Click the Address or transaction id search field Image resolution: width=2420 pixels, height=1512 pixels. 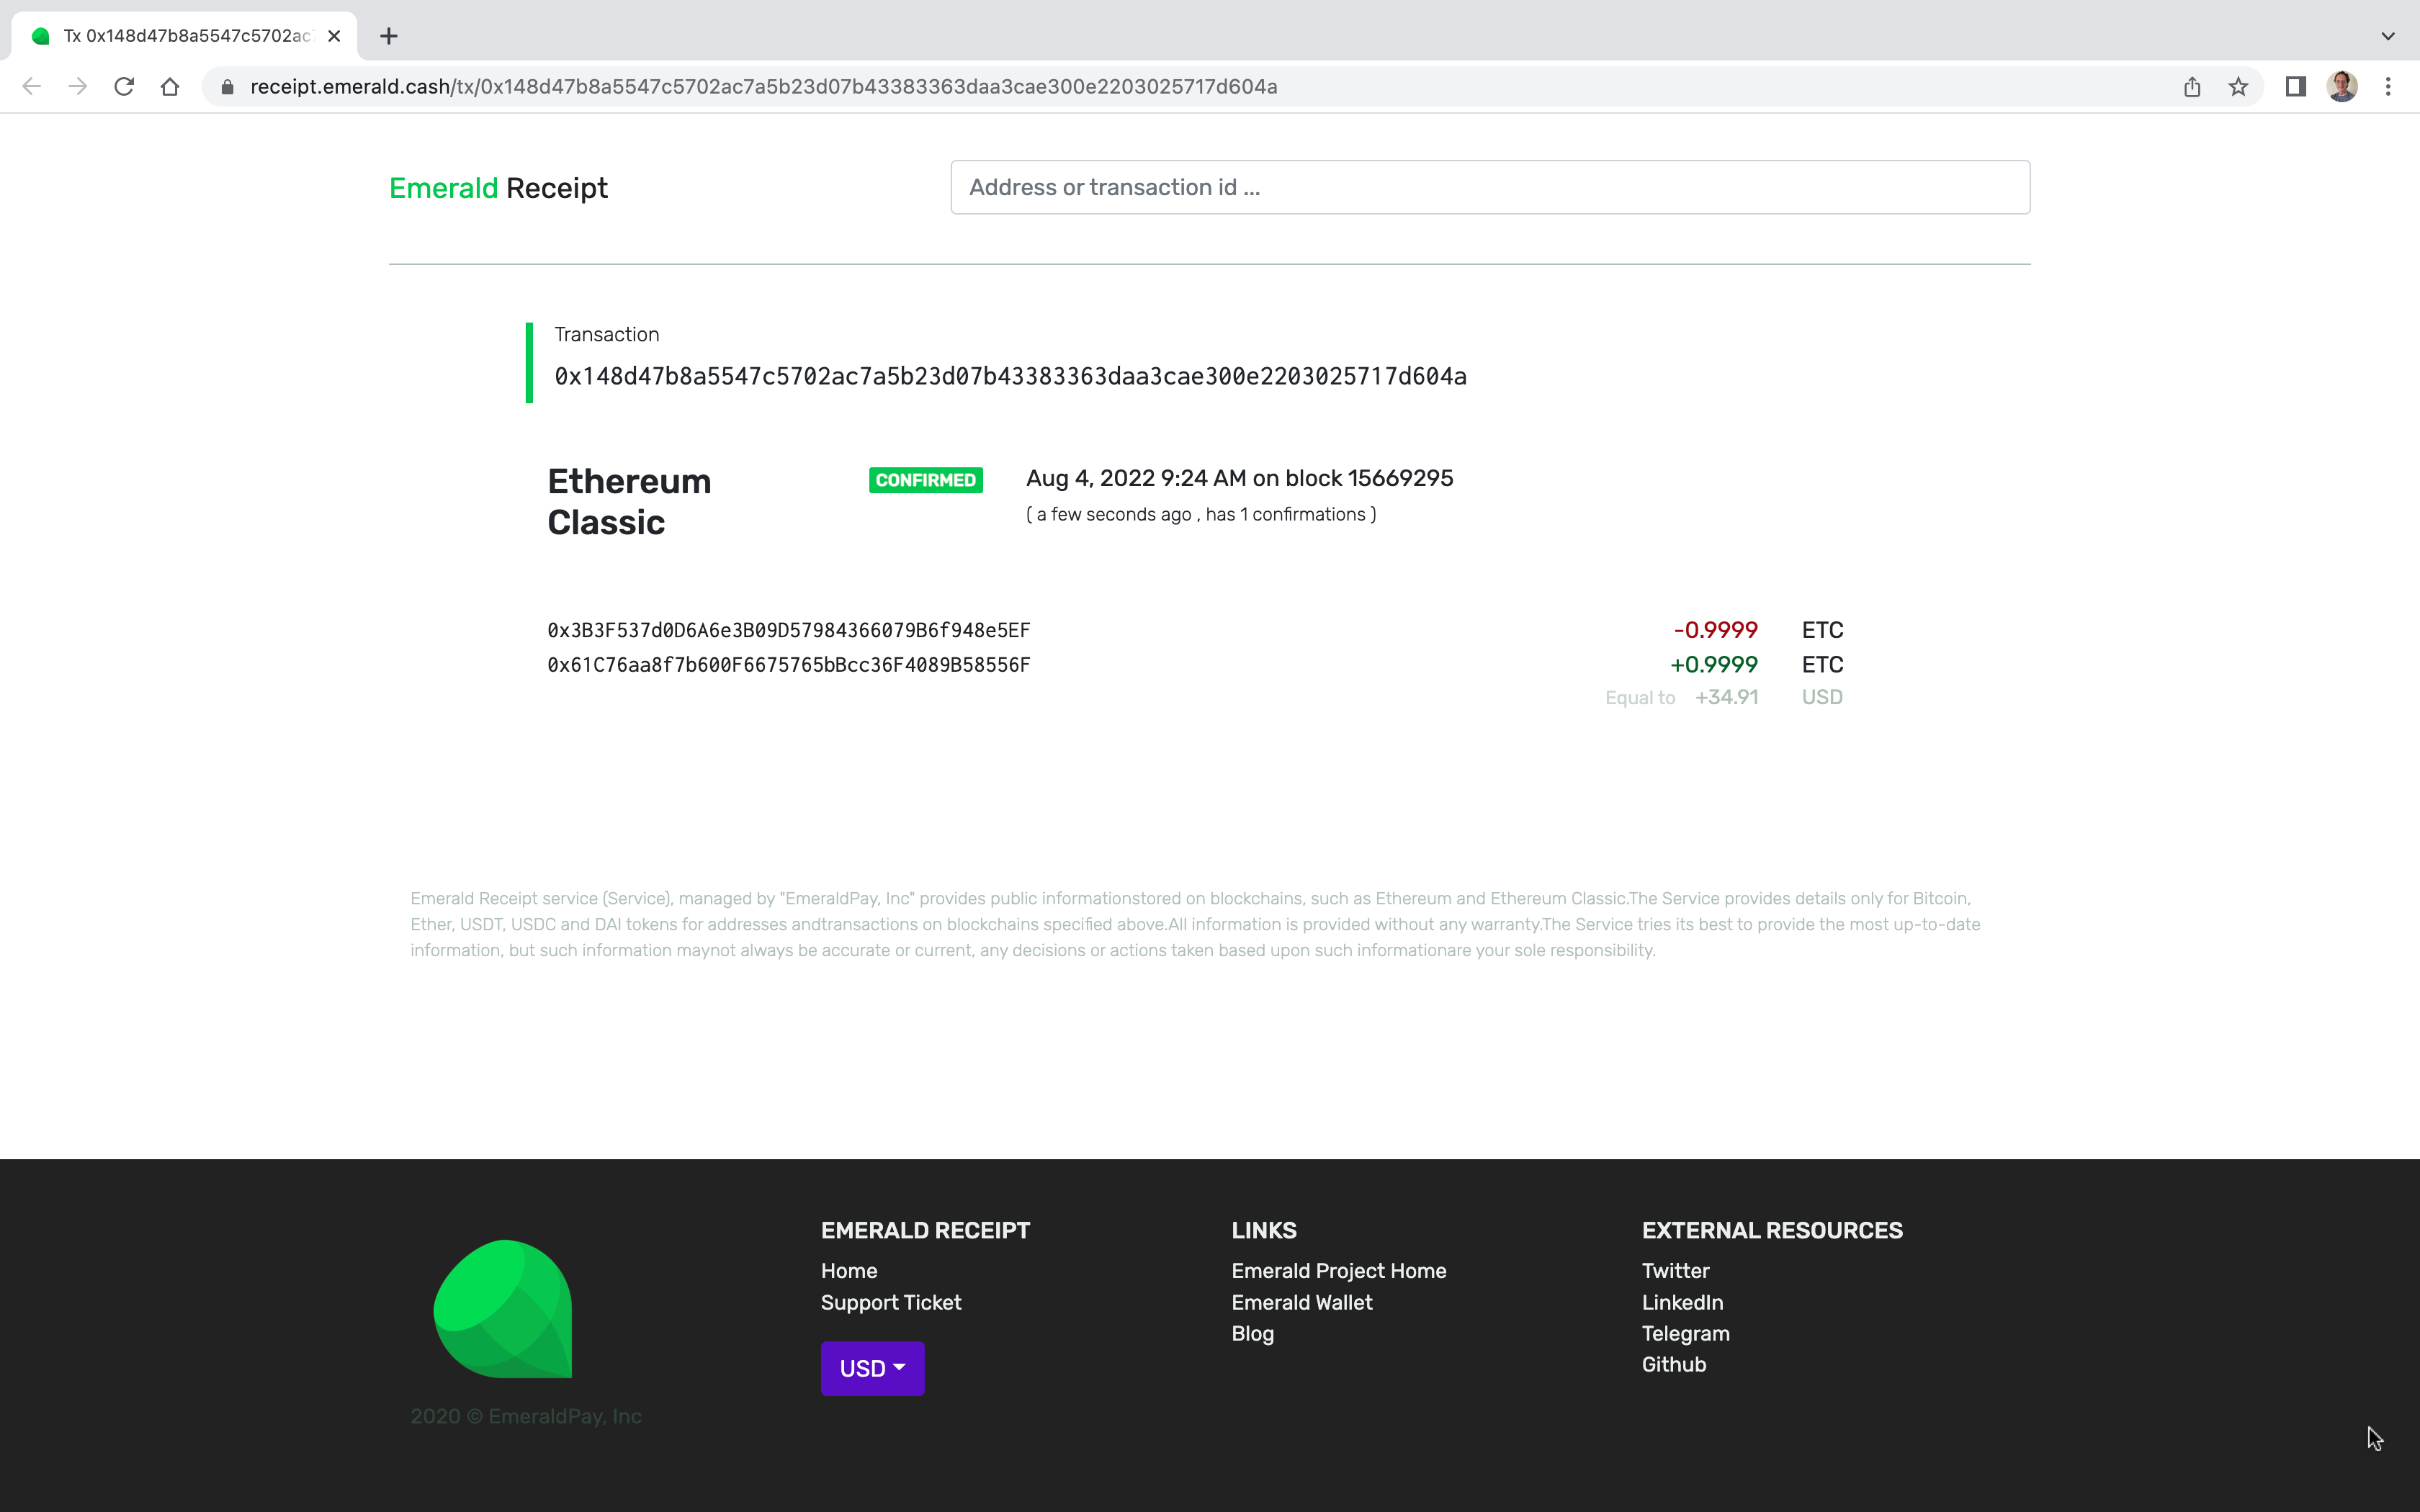(1488, 186)
